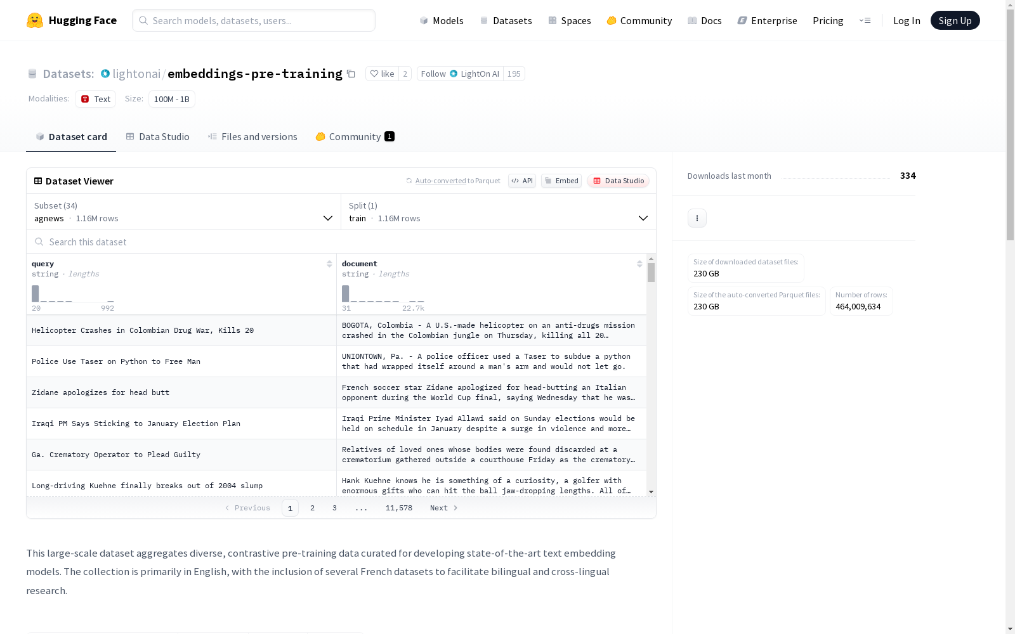Viewport: 1015px width, 634px height.
Task: Select page 1 in pagination
Action: click(x=290, y=508)
